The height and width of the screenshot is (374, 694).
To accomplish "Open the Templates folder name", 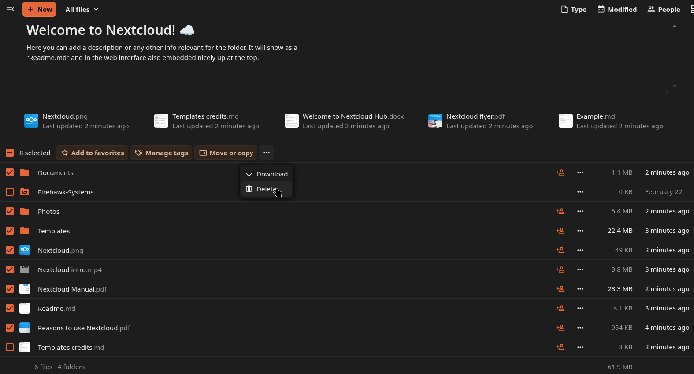I will 54,231.
